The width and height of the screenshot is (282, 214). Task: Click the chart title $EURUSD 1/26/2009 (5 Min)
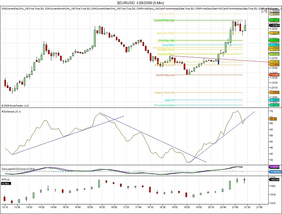[x=141, y=3]
